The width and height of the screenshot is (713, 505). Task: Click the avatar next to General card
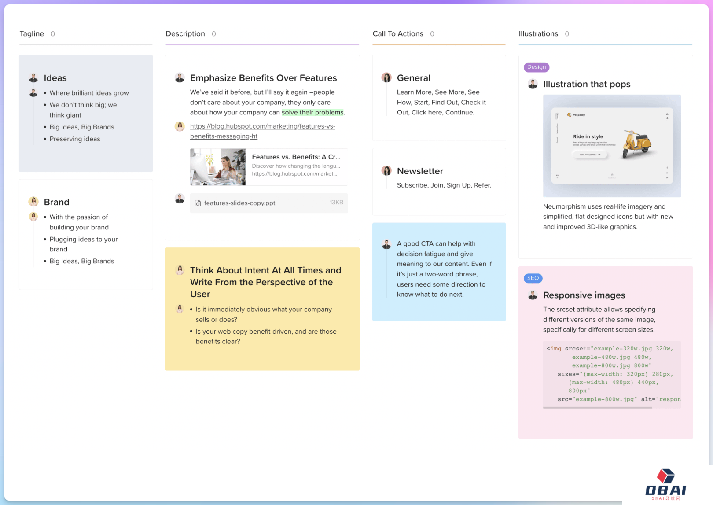click(386, 78)
